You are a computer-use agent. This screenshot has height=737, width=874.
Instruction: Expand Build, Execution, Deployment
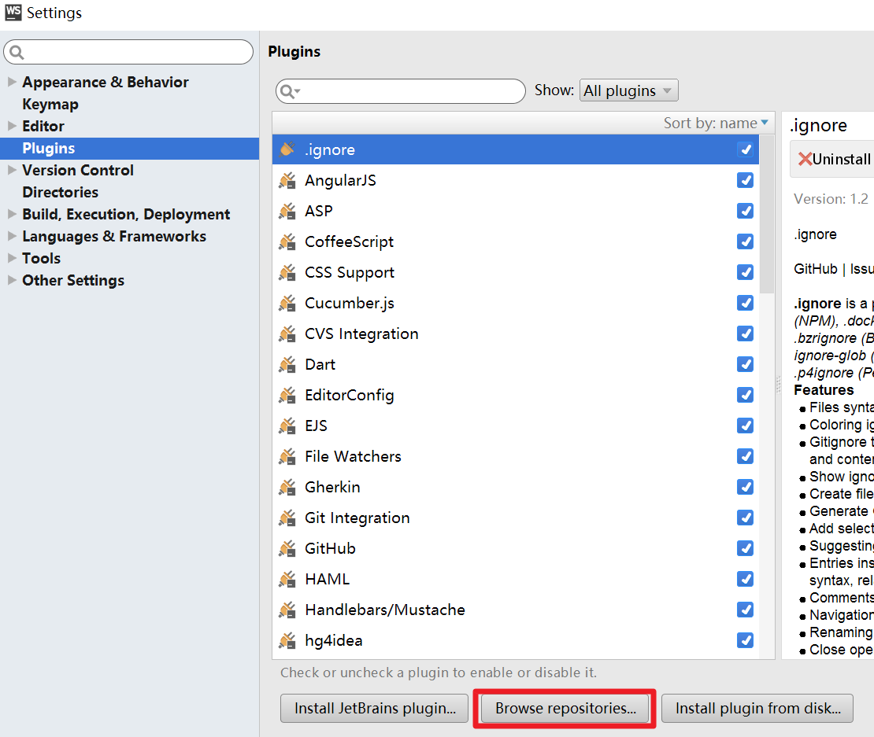point(12,214)
